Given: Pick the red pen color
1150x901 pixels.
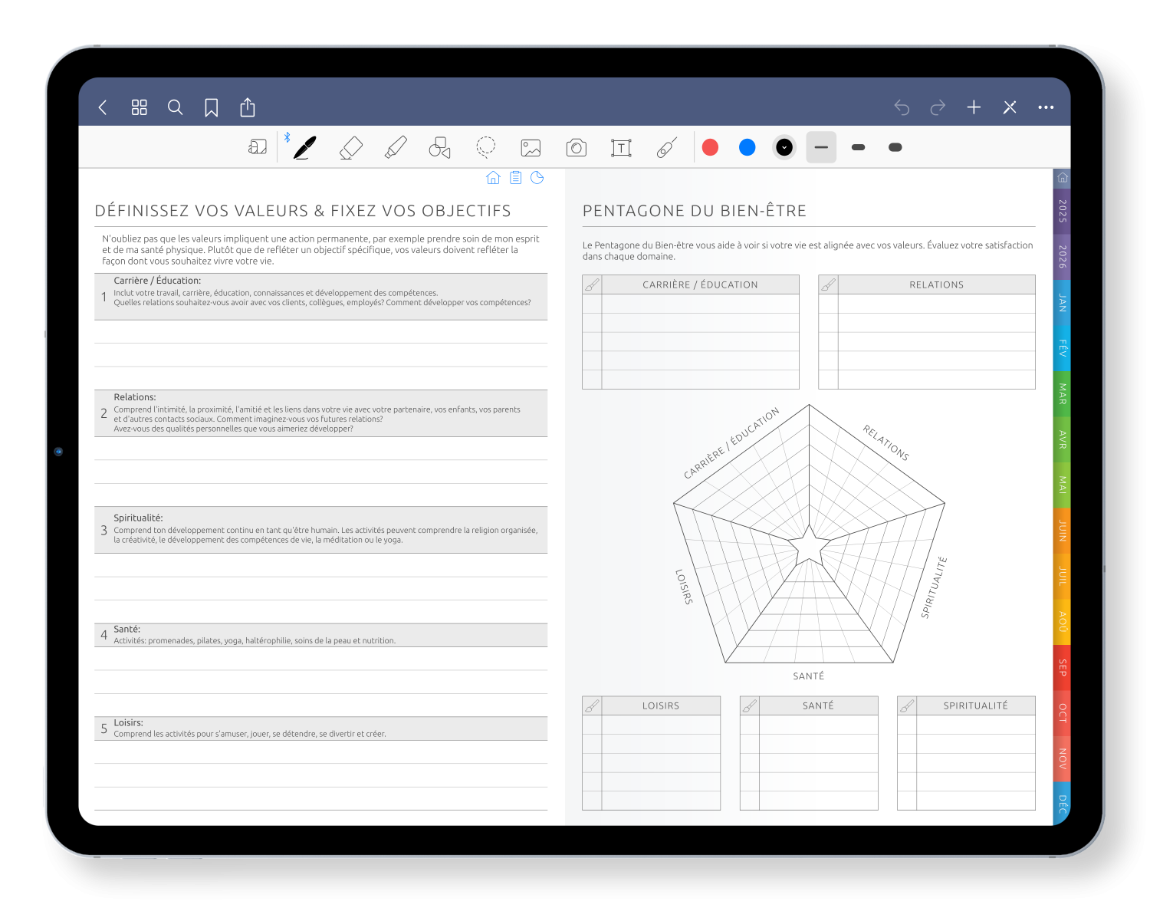Looking at the screenshot, I should coord(711,147).
